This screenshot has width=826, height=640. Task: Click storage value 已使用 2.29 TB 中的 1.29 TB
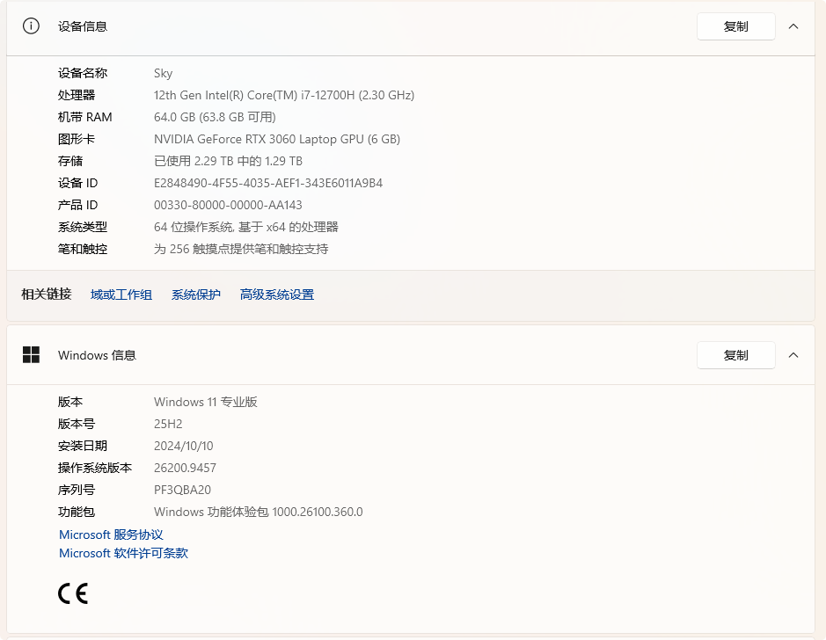pos(228,161)
